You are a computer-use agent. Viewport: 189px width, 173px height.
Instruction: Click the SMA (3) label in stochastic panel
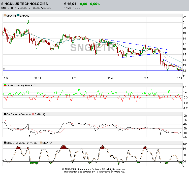(x=47, y=143)
